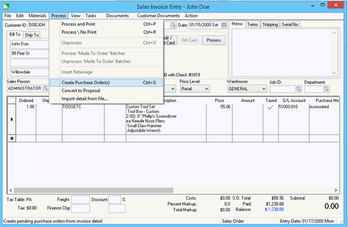Click the Associated purchase method cell
Viewport: 348px width, 227px height.
pos(324,119)
